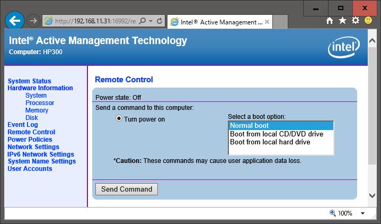This screenshot has height=224, width=381.
Task: Click the Intel logo in header
Action: click(x=344, y=47)
